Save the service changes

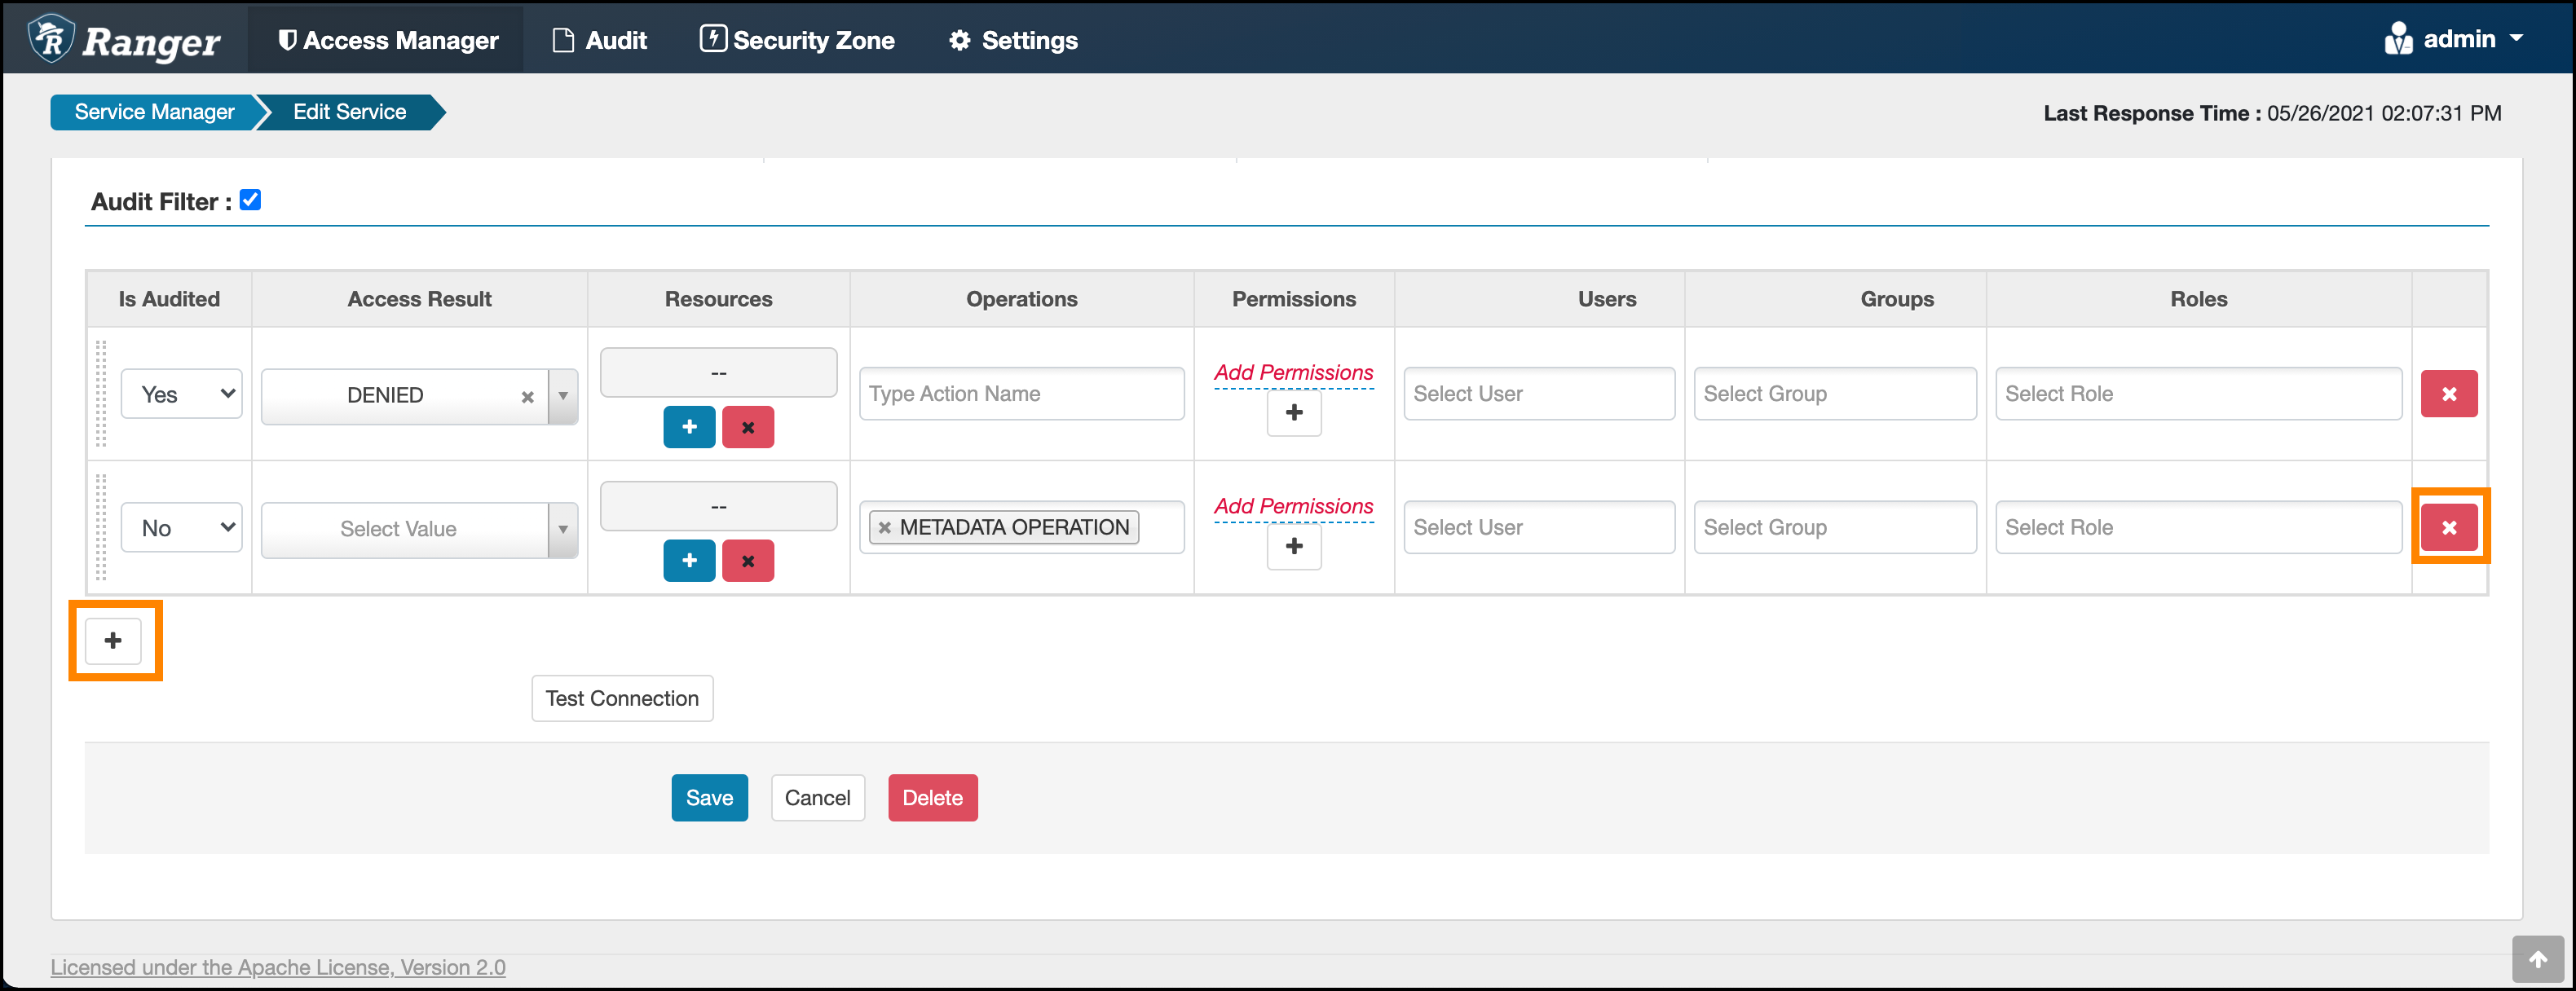[709, 798]
